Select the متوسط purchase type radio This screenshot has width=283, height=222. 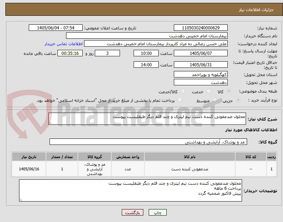(x=215, y=100)
